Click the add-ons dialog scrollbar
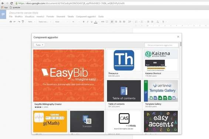 coord(181,44)
